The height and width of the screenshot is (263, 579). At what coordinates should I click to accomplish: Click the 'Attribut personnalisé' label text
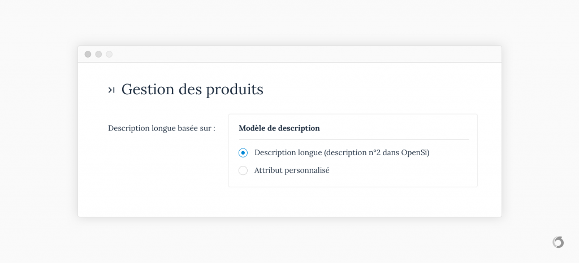292,170
